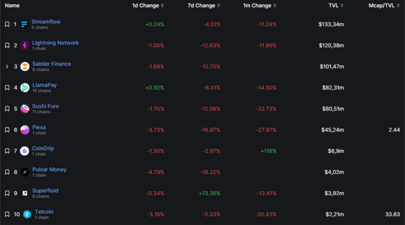Click the Telcoin logo icon
The height and width of the screenshot is (225, 405).
click(24, 214)
